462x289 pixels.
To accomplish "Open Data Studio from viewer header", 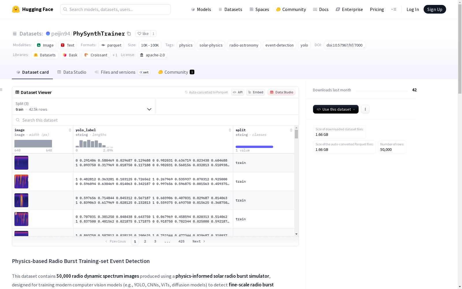I will (x=282, y=92).
